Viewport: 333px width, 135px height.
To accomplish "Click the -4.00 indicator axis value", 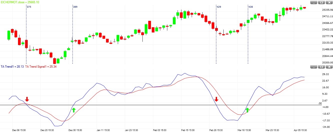I will click(325, 107).
